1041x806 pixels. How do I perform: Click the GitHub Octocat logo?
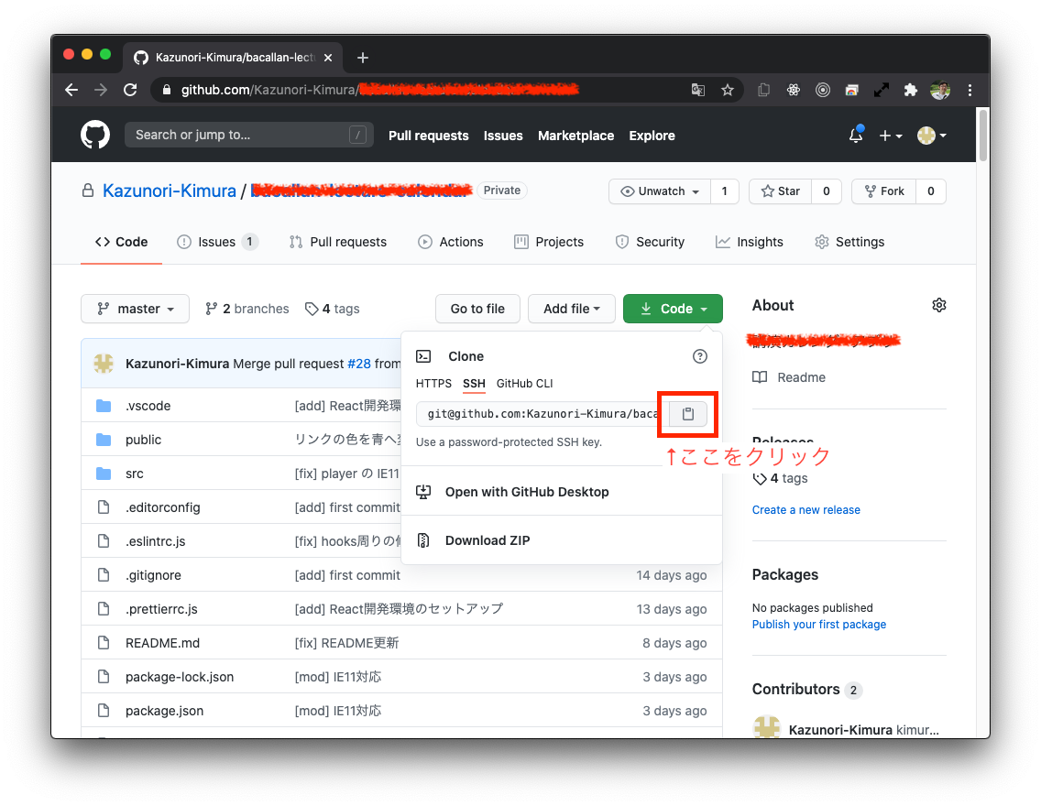tap(95, 135)
